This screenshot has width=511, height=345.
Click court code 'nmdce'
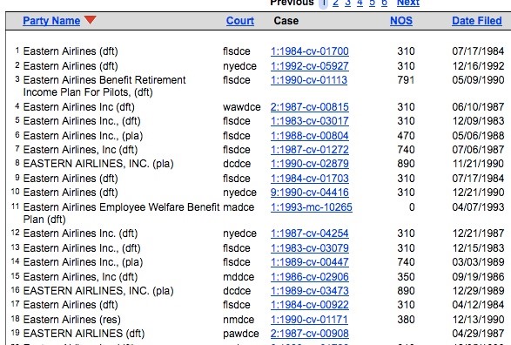pos(239,320)
